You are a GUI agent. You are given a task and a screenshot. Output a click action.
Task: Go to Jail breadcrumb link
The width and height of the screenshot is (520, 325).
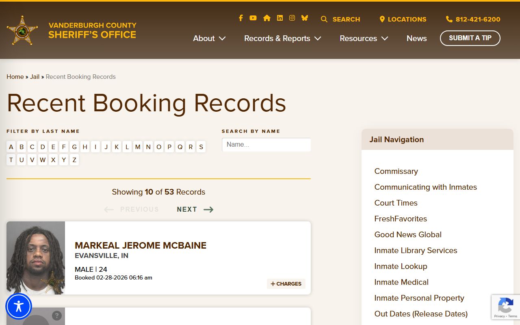click(x=35, y=77)
